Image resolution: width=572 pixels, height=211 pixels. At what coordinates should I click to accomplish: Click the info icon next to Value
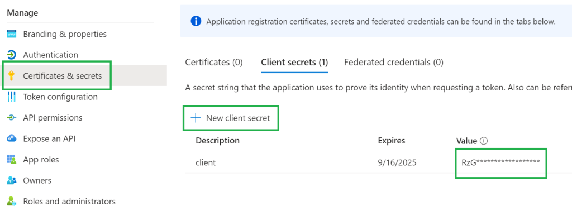point(484,141)
